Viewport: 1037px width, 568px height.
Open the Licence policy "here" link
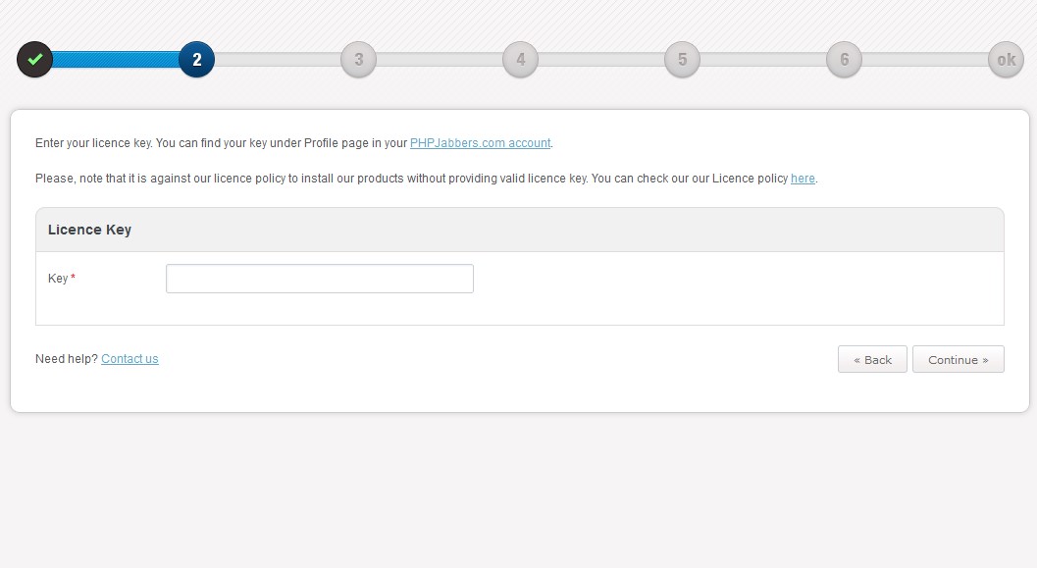(x=803, y=179)
